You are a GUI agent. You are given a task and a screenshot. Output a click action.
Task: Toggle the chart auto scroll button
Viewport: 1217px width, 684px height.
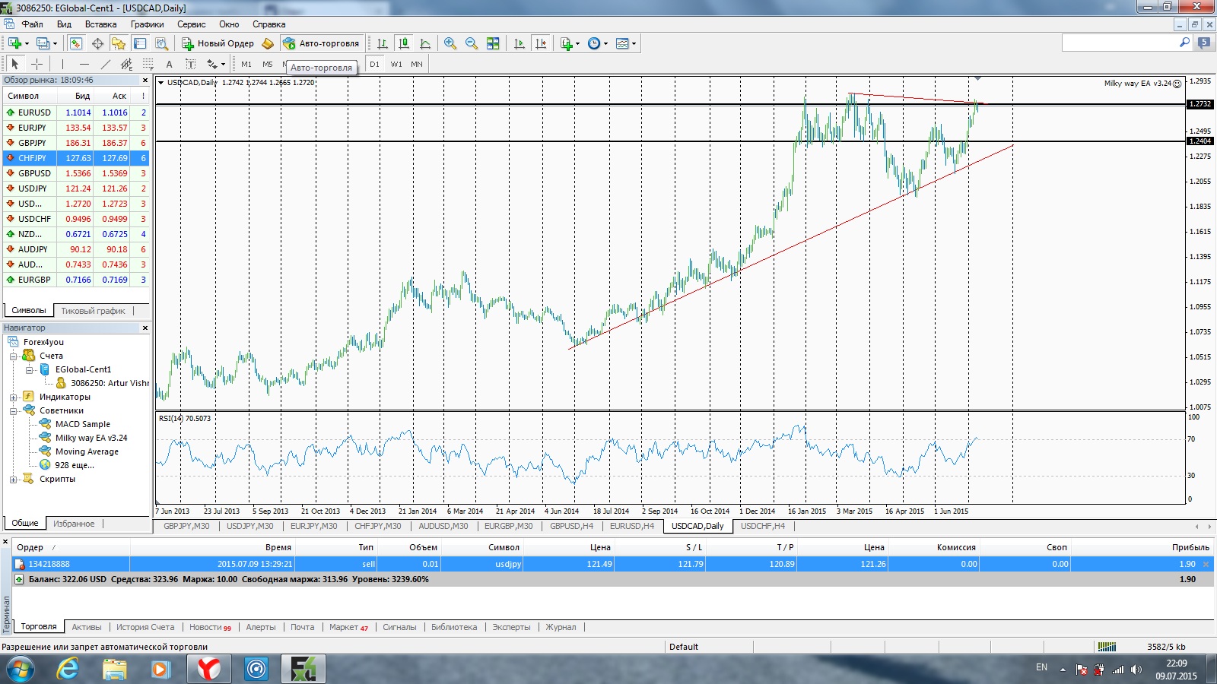(520, 43)
